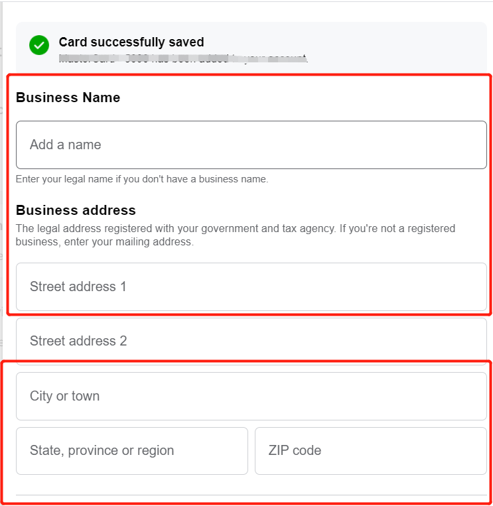
Task: Focus the "City or town" field
Action: pyautogui.click(x=251, y=396)
